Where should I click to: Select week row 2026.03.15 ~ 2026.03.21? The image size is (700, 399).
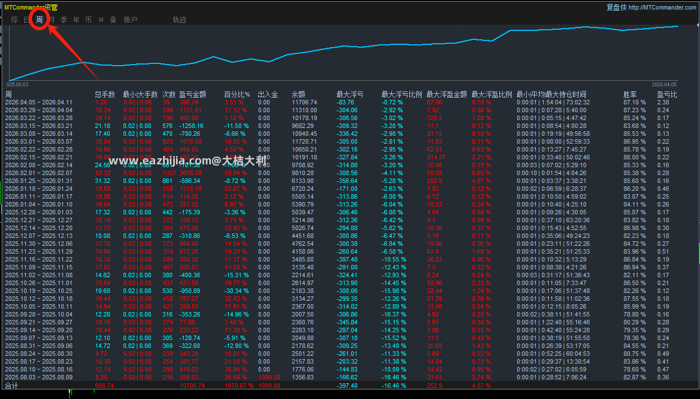[x=350, y=126]
